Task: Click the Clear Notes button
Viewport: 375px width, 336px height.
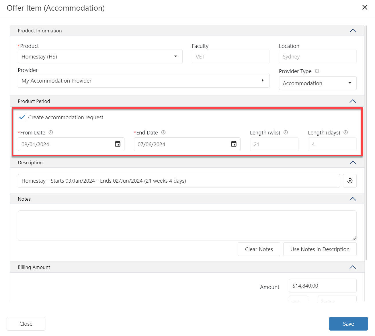Action: (x=259, y=249)
